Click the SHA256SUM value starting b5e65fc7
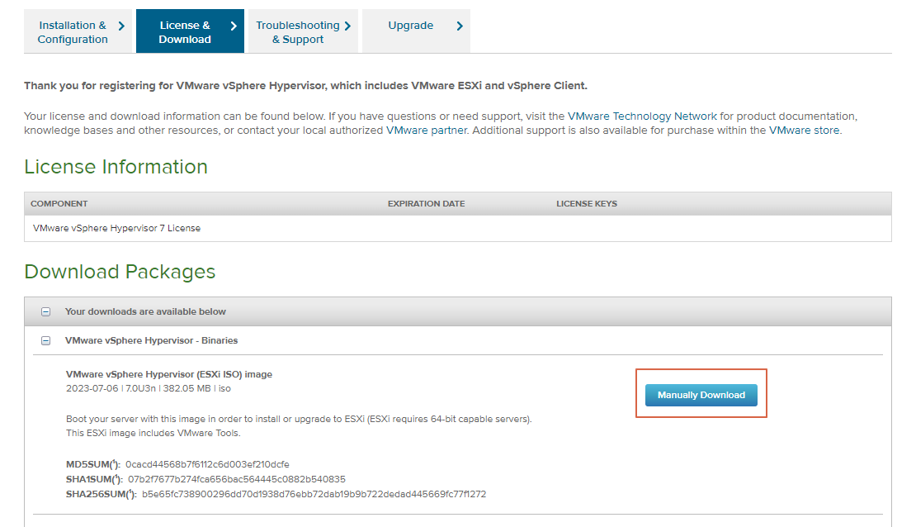 (x=314, y=494)
